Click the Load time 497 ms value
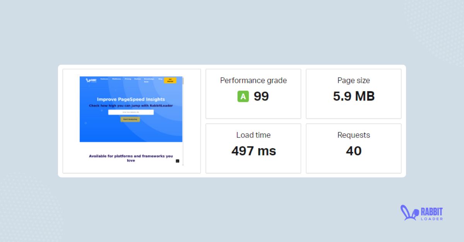Image resolution: width=464 pixels, height=242 pixels. 253,151
